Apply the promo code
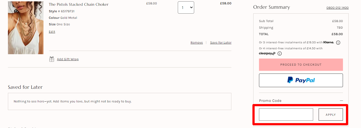 [x=331, y=115]
